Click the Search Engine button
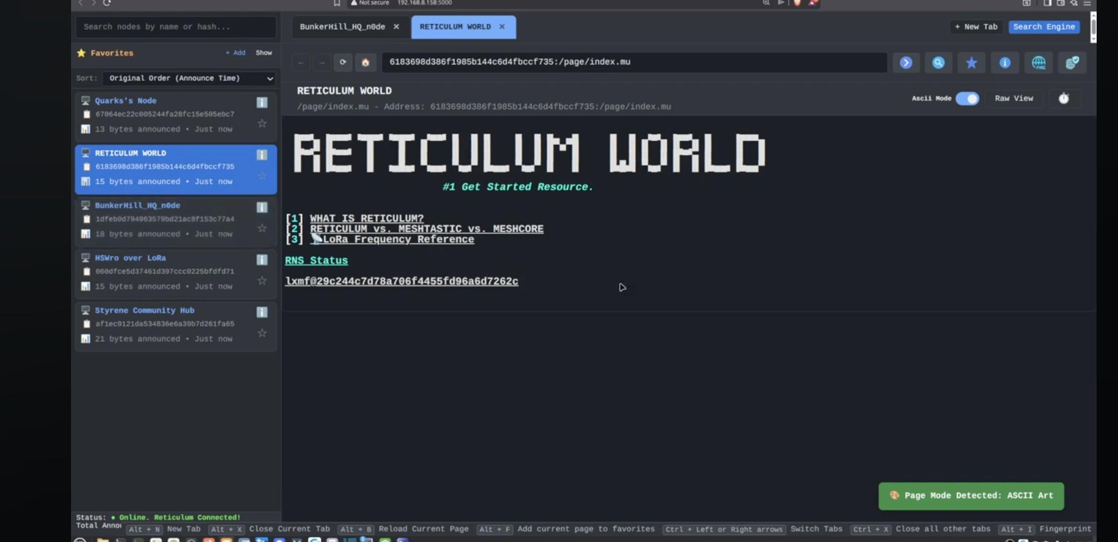 pos(1044,27)
